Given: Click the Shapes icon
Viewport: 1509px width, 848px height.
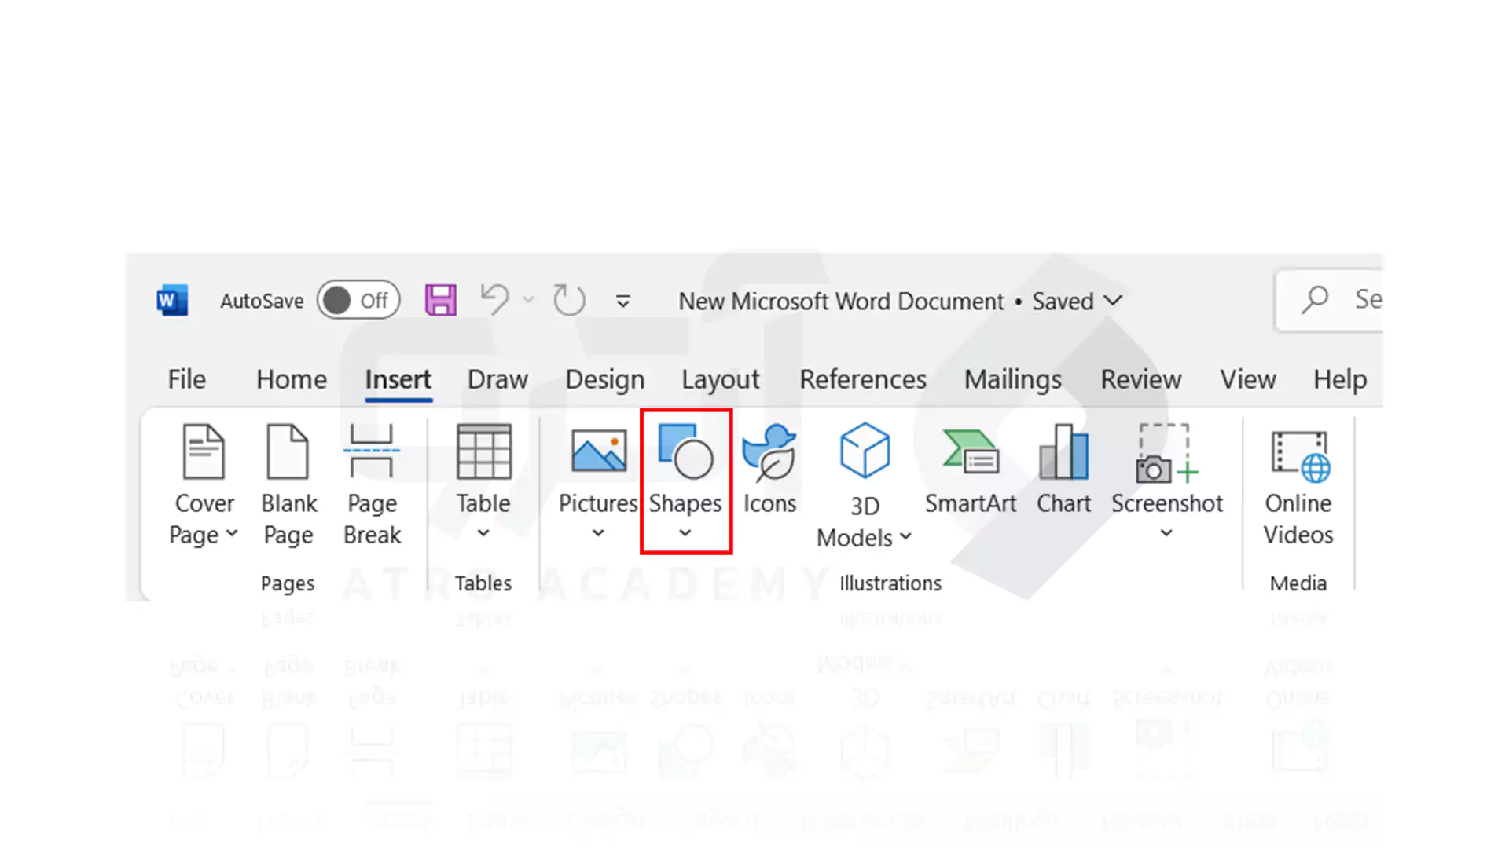Looking at the screenshot, I should (685, 451).
